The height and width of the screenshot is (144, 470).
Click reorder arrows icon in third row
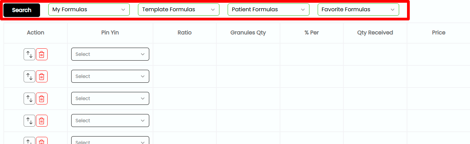pyautogui.click(x=29, y=99)
